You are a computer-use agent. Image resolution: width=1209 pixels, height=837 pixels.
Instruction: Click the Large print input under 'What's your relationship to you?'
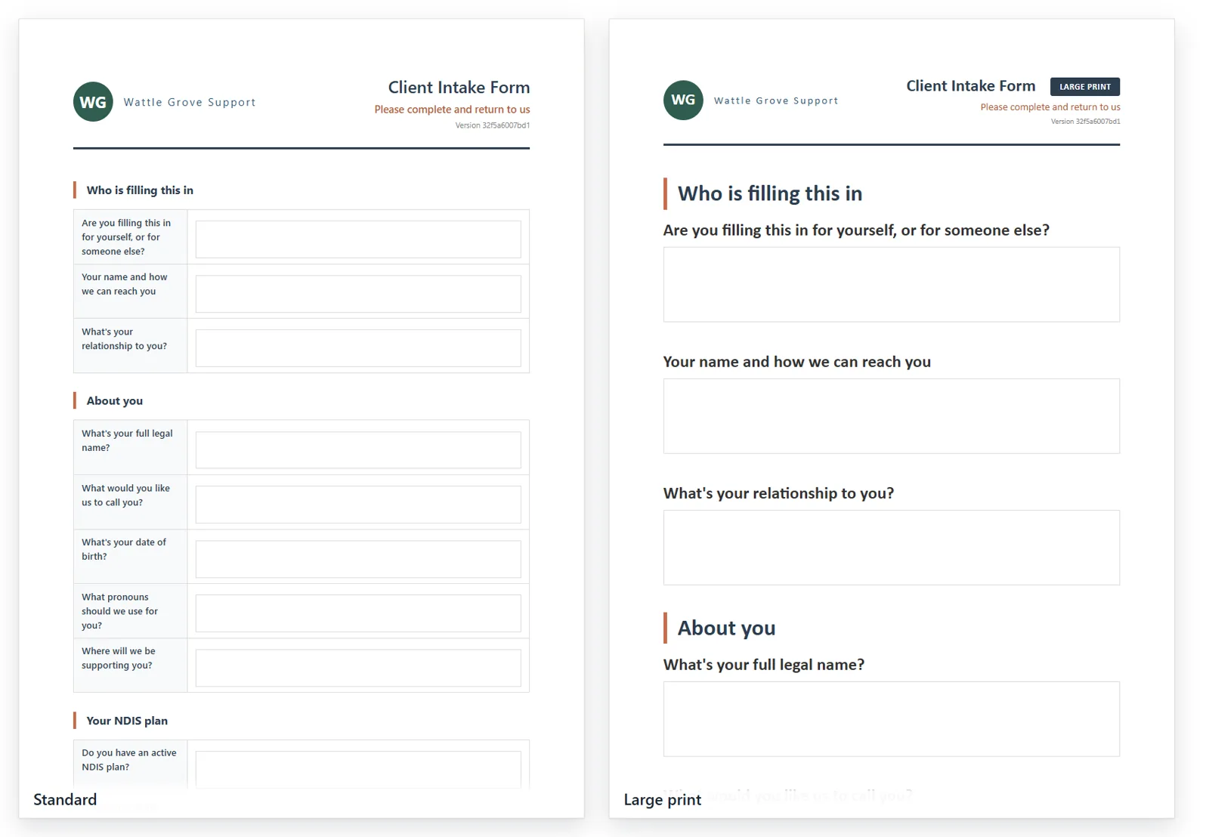click(x=892, y=548)
